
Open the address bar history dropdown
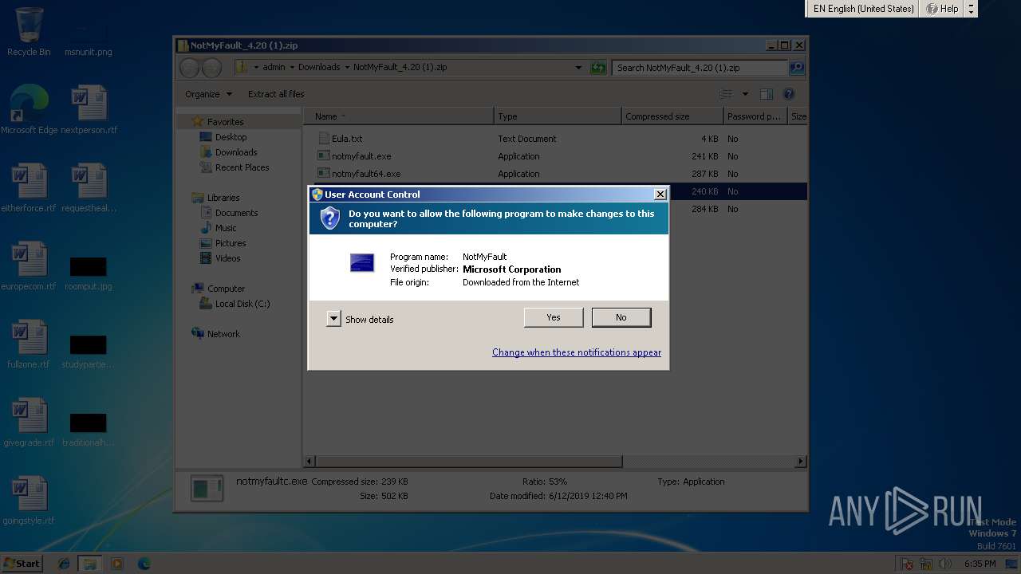578,68
